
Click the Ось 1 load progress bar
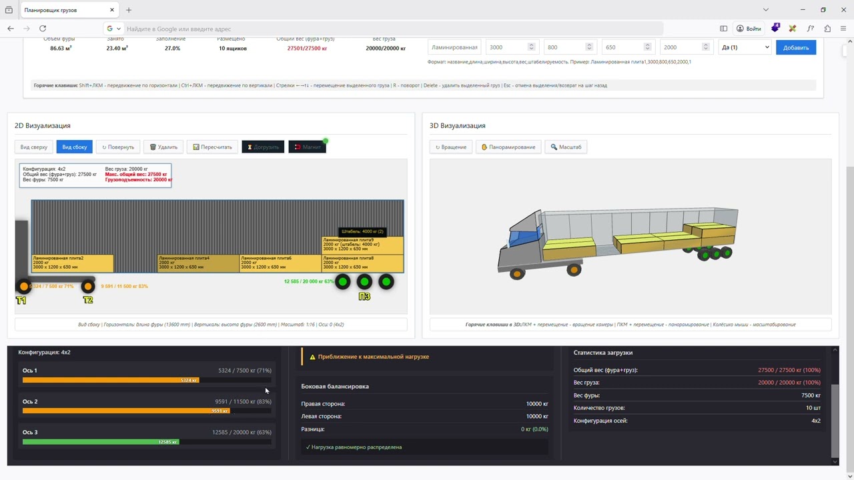point(147,380)
